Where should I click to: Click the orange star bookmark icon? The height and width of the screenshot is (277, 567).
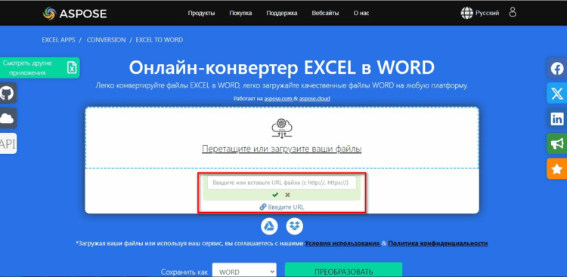click(557, 168)
